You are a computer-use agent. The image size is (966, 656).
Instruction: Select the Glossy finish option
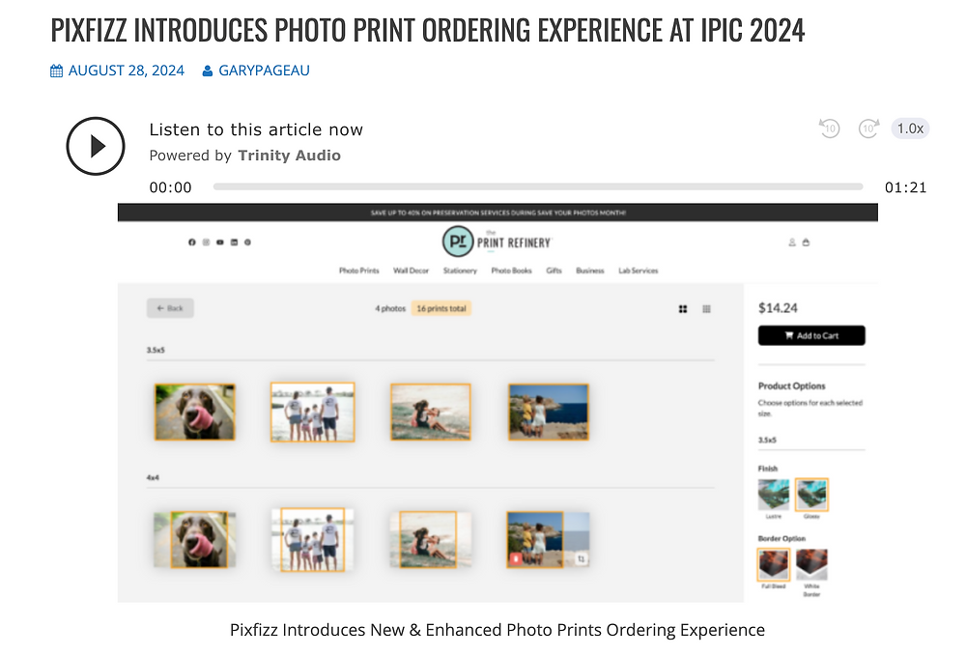pos(811,494)
